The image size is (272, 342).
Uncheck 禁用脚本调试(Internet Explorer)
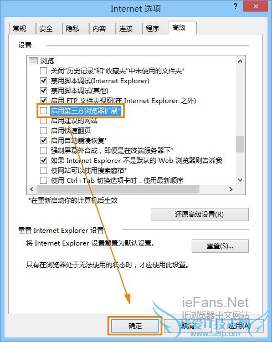(x=43, y=81)
